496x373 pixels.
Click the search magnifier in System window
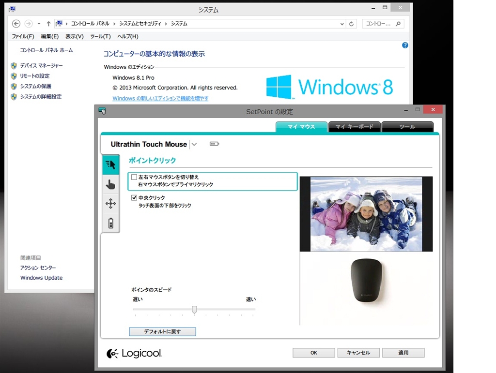point(398,24)
